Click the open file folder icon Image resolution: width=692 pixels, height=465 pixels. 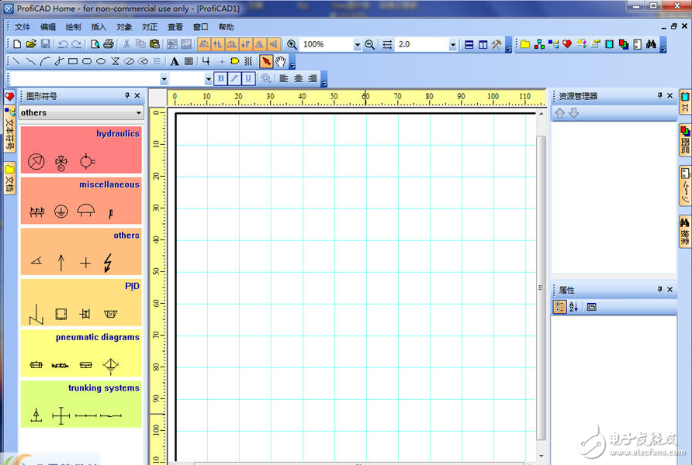[31, 44]
